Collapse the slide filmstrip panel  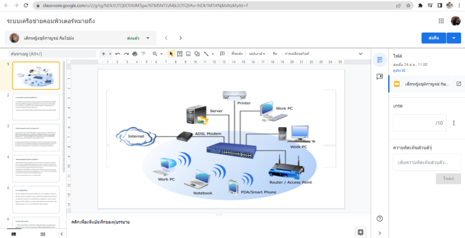pyautogui.click(x=61, y=234)
